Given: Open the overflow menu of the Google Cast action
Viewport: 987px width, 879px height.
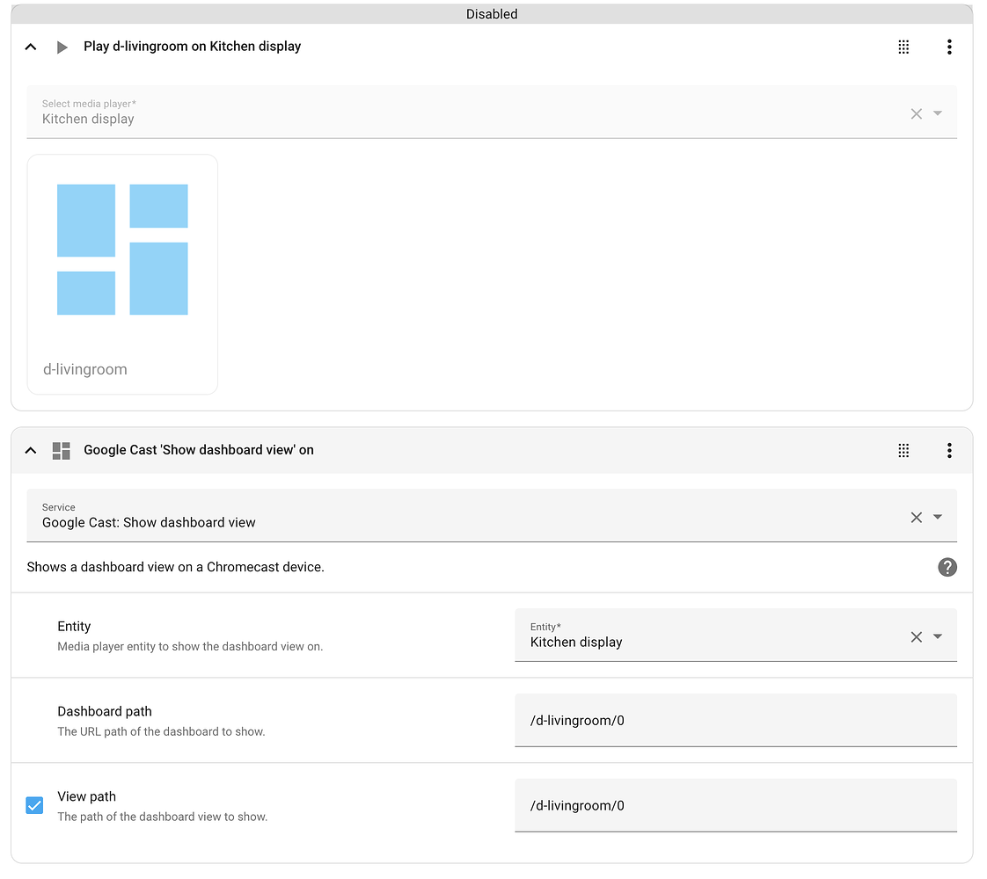Looking at the screenshot, I should pyautogui.click(x=949, y=449).
